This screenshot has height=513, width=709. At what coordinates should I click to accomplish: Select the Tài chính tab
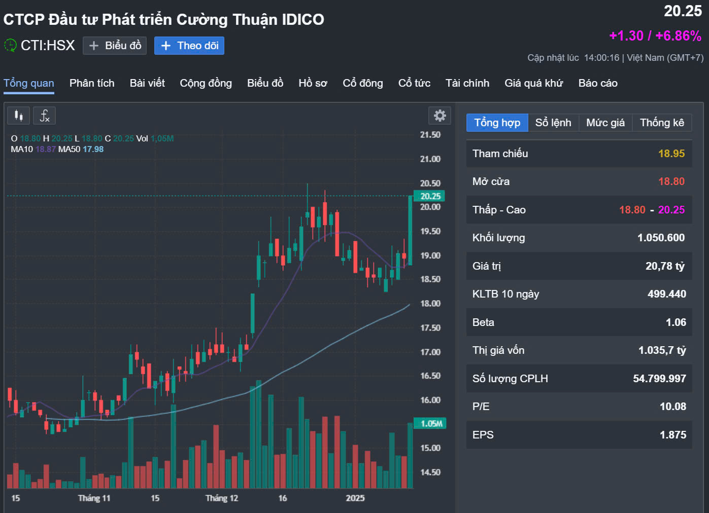pos(467,83)
